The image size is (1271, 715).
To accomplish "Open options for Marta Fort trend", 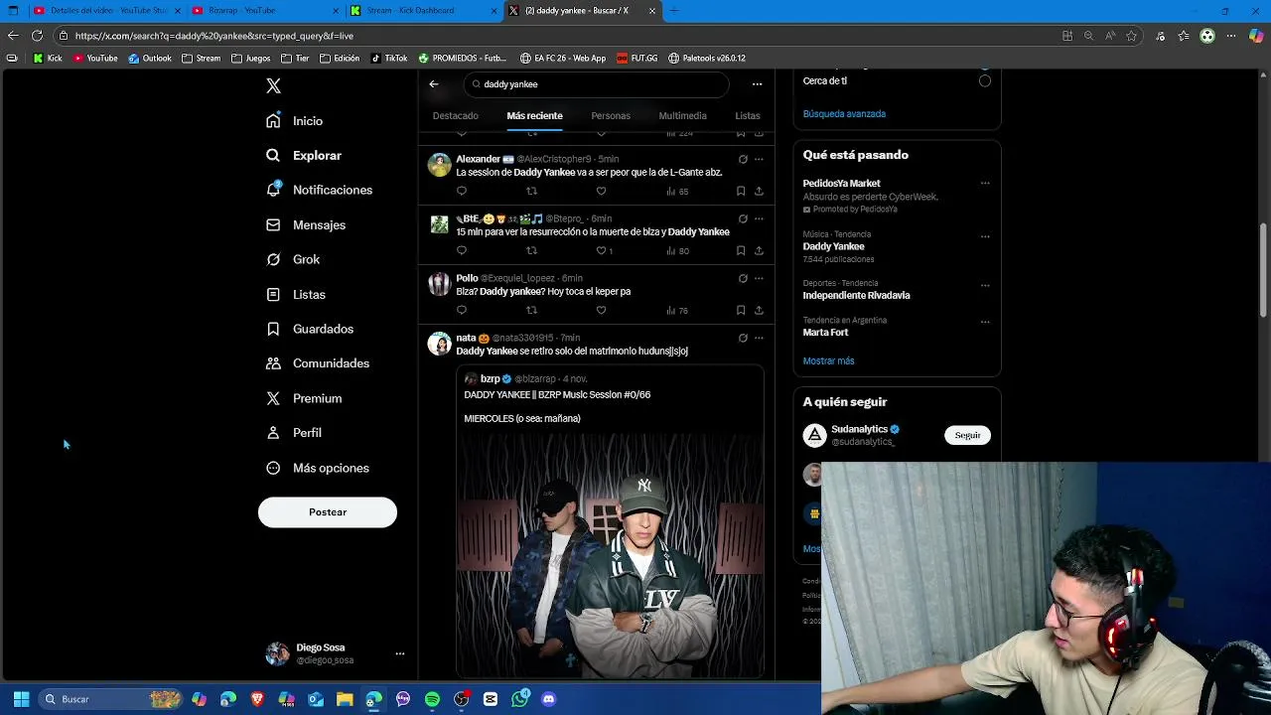I will (x=985, y=322).
